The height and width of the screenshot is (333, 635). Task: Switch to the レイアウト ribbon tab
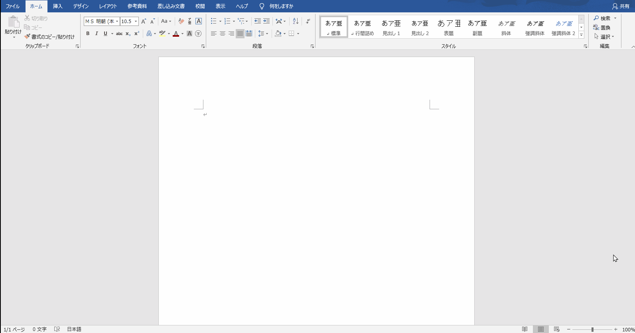tap(108, 6)
